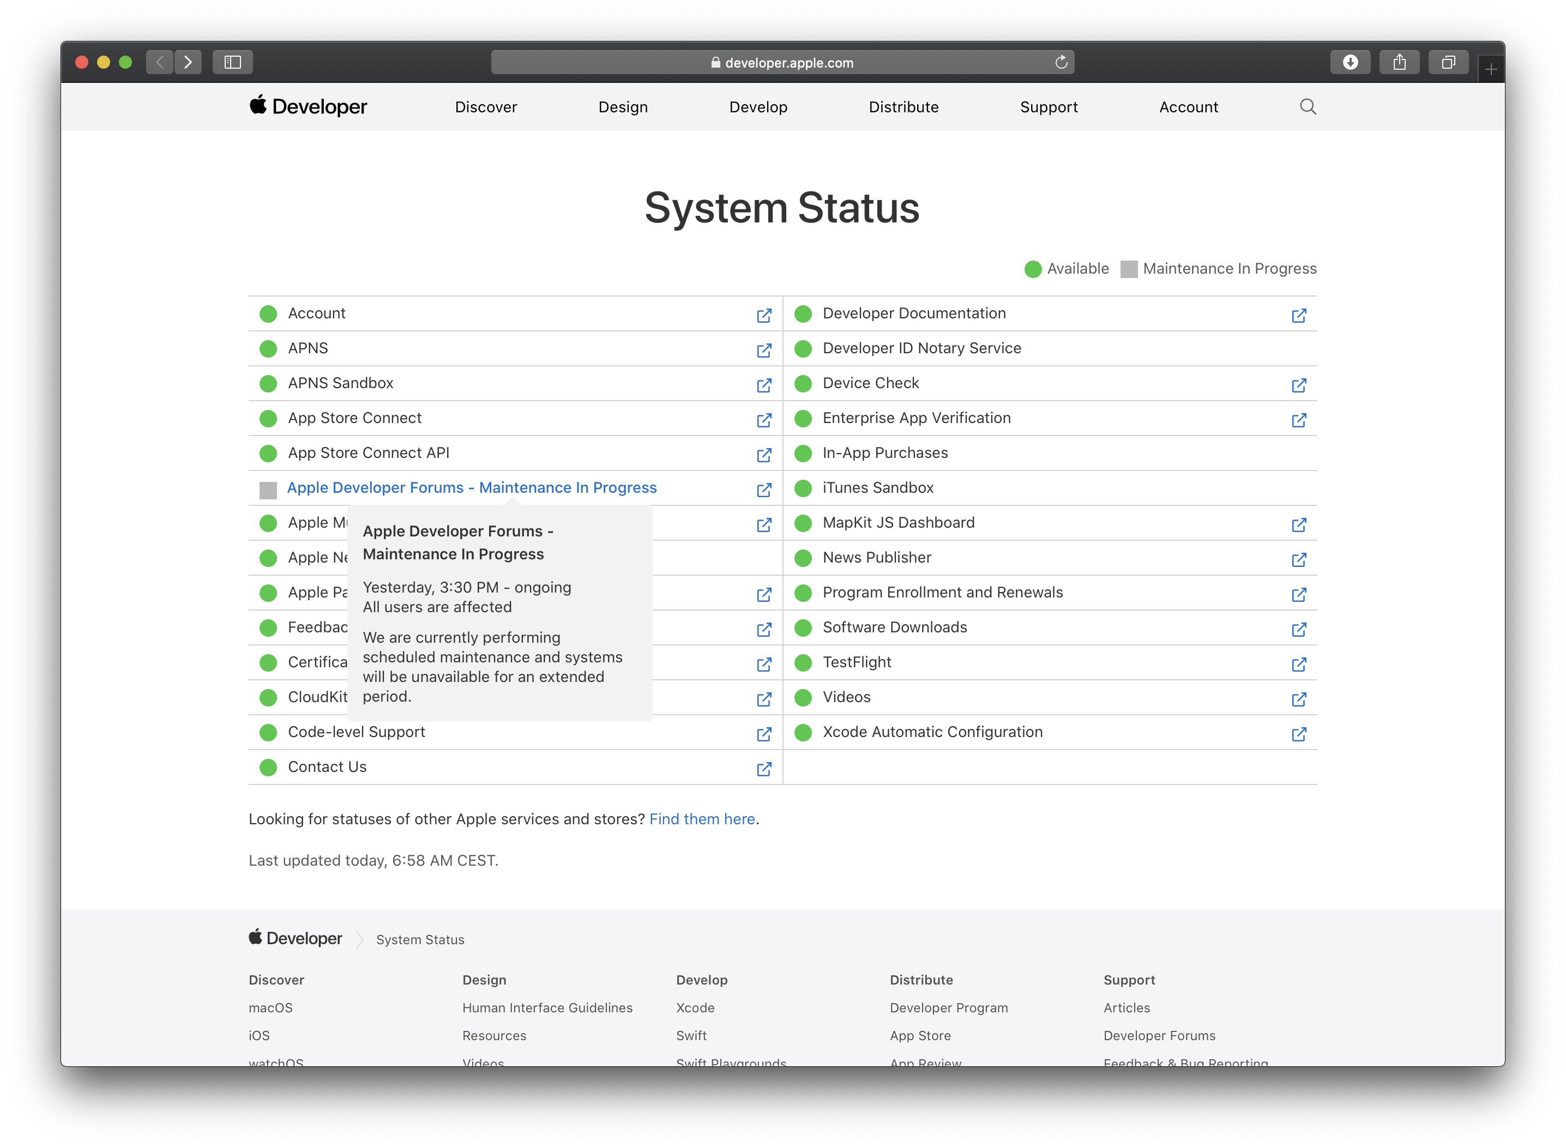1566x1147 pixels.
Task: Click 'System Status' breadcrumb text in footer
Action: coord(420,939)
